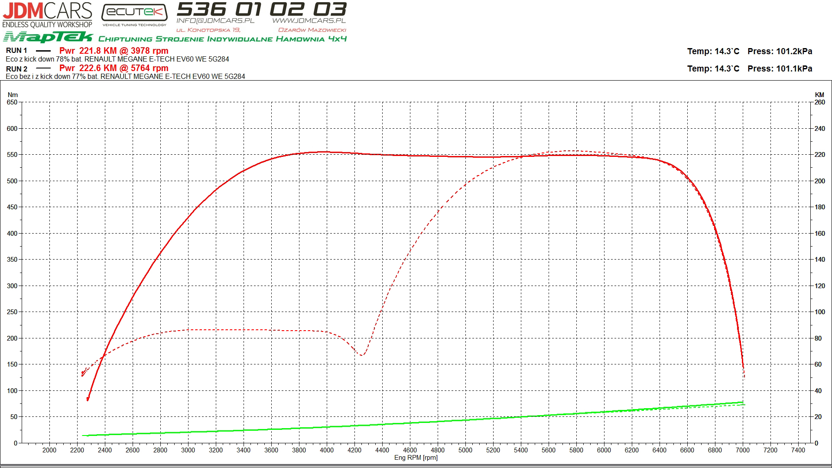832x468 pixels.
Task: Click RUN 1 temperature and pressure reading
Action: [749, 52]
